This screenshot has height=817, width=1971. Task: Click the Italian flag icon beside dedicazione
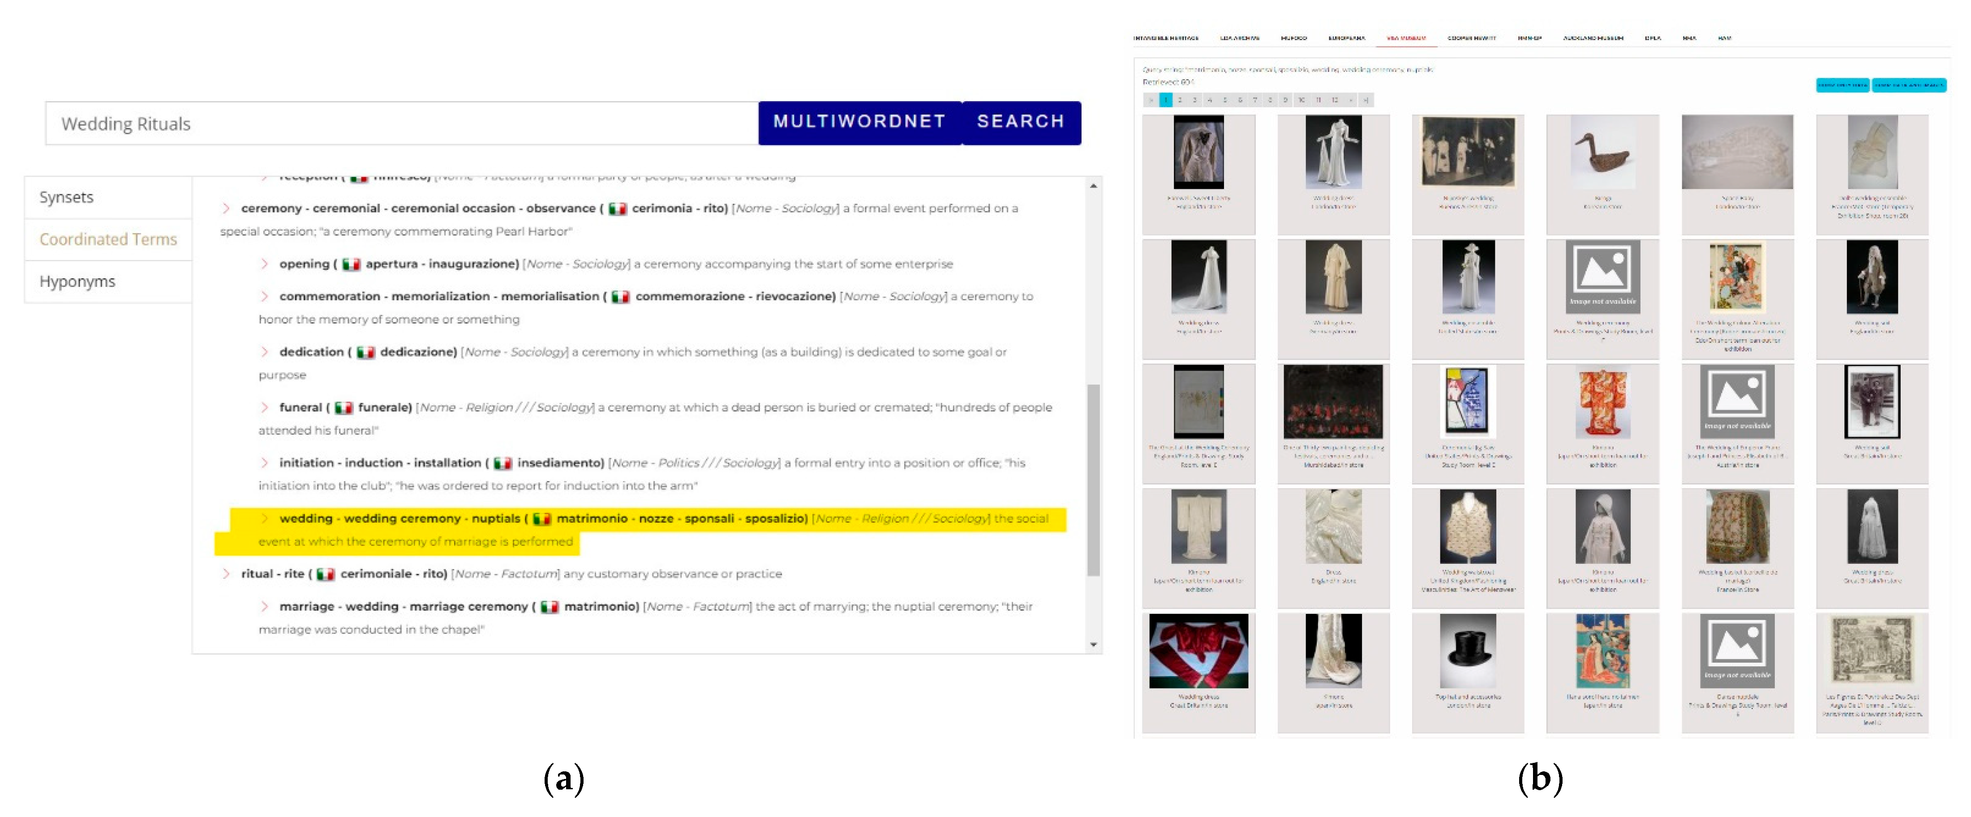click(366, 352)
